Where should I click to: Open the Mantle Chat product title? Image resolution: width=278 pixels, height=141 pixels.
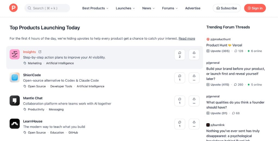point(33,98)
